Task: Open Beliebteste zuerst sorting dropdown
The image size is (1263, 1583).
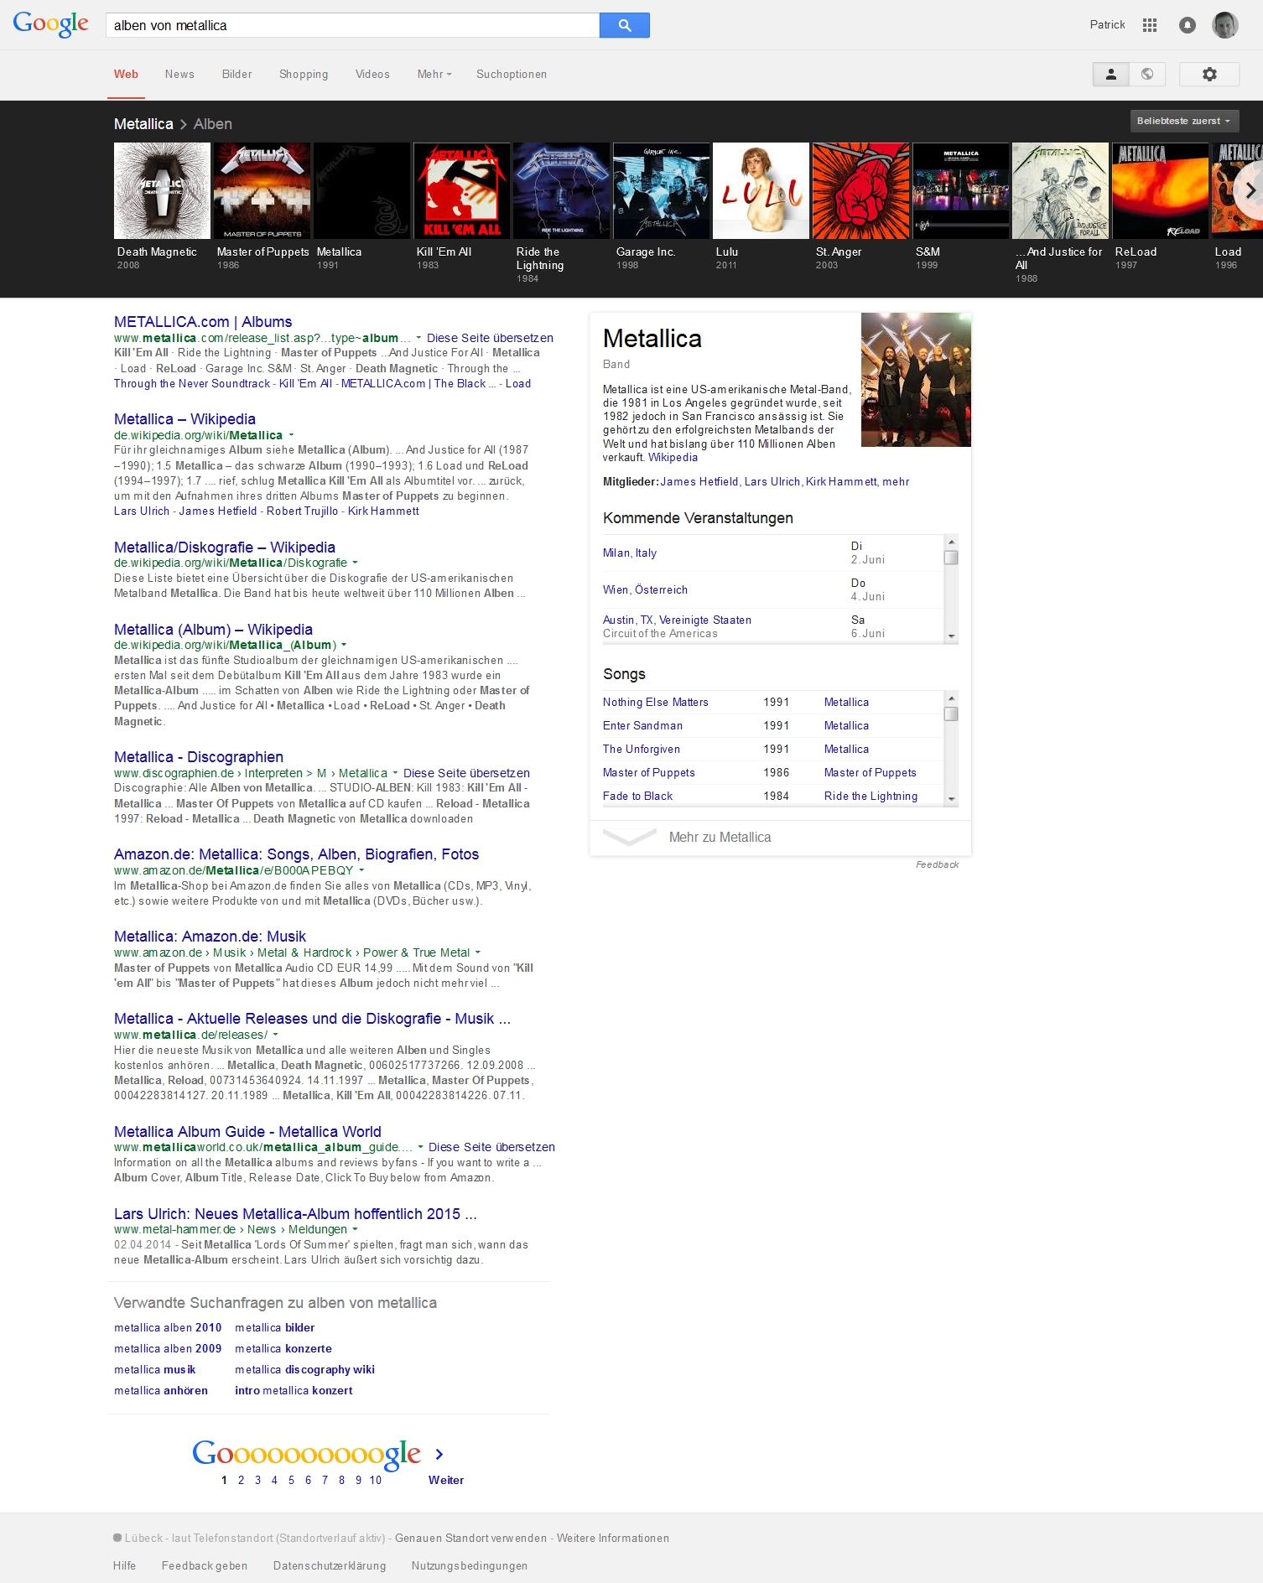Action: coord(1184,121)
